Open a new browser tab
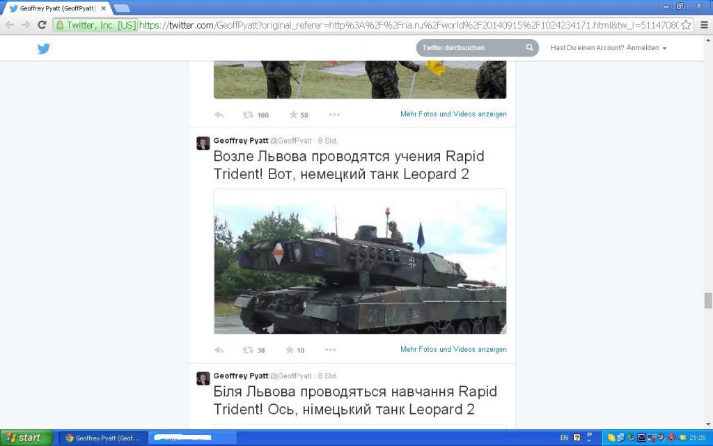This screenshot has width=713, height=446. tap(121, 8)
